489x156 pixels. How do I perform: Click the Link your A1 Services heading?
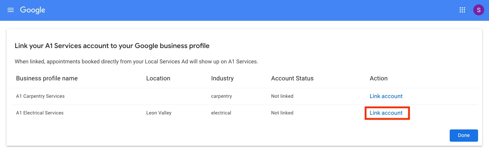tap(112, 46)
